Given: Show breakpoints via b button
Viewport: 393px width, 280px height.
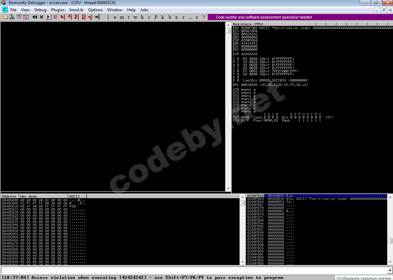Looking at the screenshot, I should pos(170,17).
